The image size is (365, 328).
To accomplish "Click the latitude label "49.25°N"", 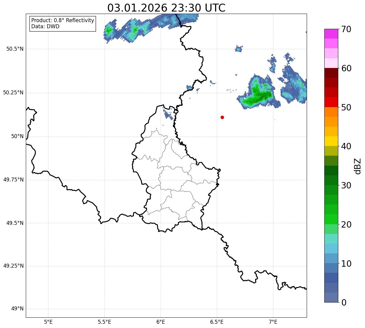I will [13, 266].
